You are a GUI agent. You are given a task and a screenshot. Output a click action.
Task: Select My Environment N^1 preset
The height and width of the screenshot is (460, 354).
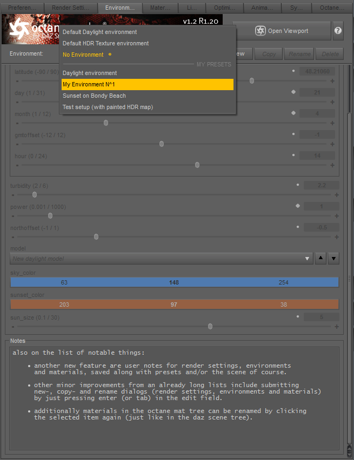pyautogui.click(x=148, y=84)
